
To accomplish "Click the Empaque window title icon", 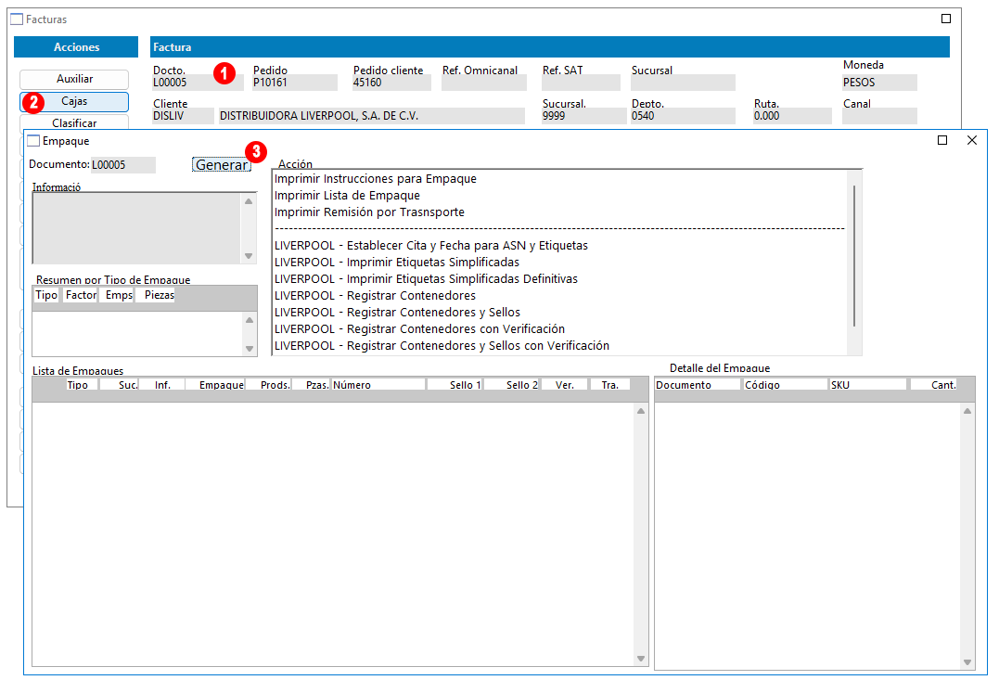I will (x=33, y=141).
